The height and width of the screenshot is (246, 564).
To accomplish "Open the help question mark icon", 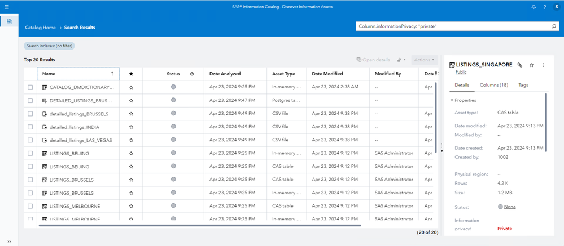I will (x=545, y=7).
